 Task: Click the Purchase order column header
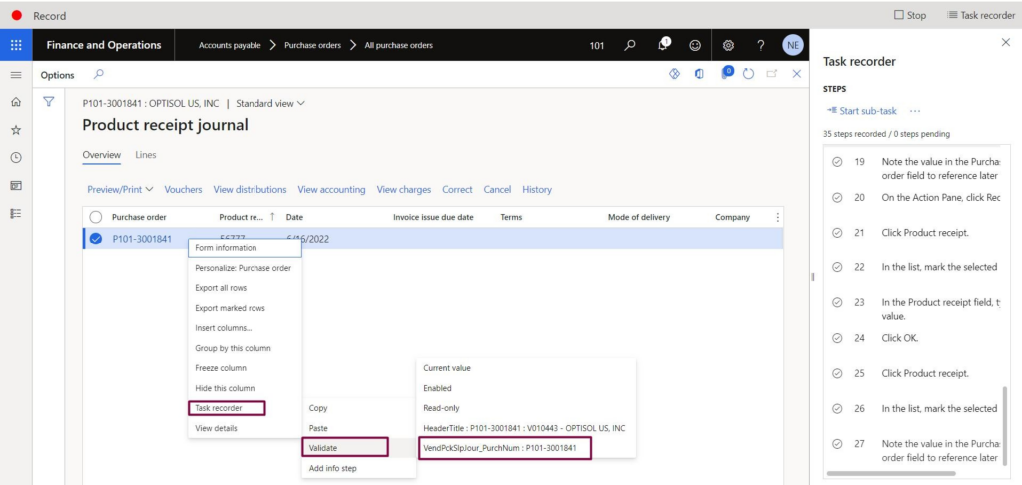tap(139, 218)
